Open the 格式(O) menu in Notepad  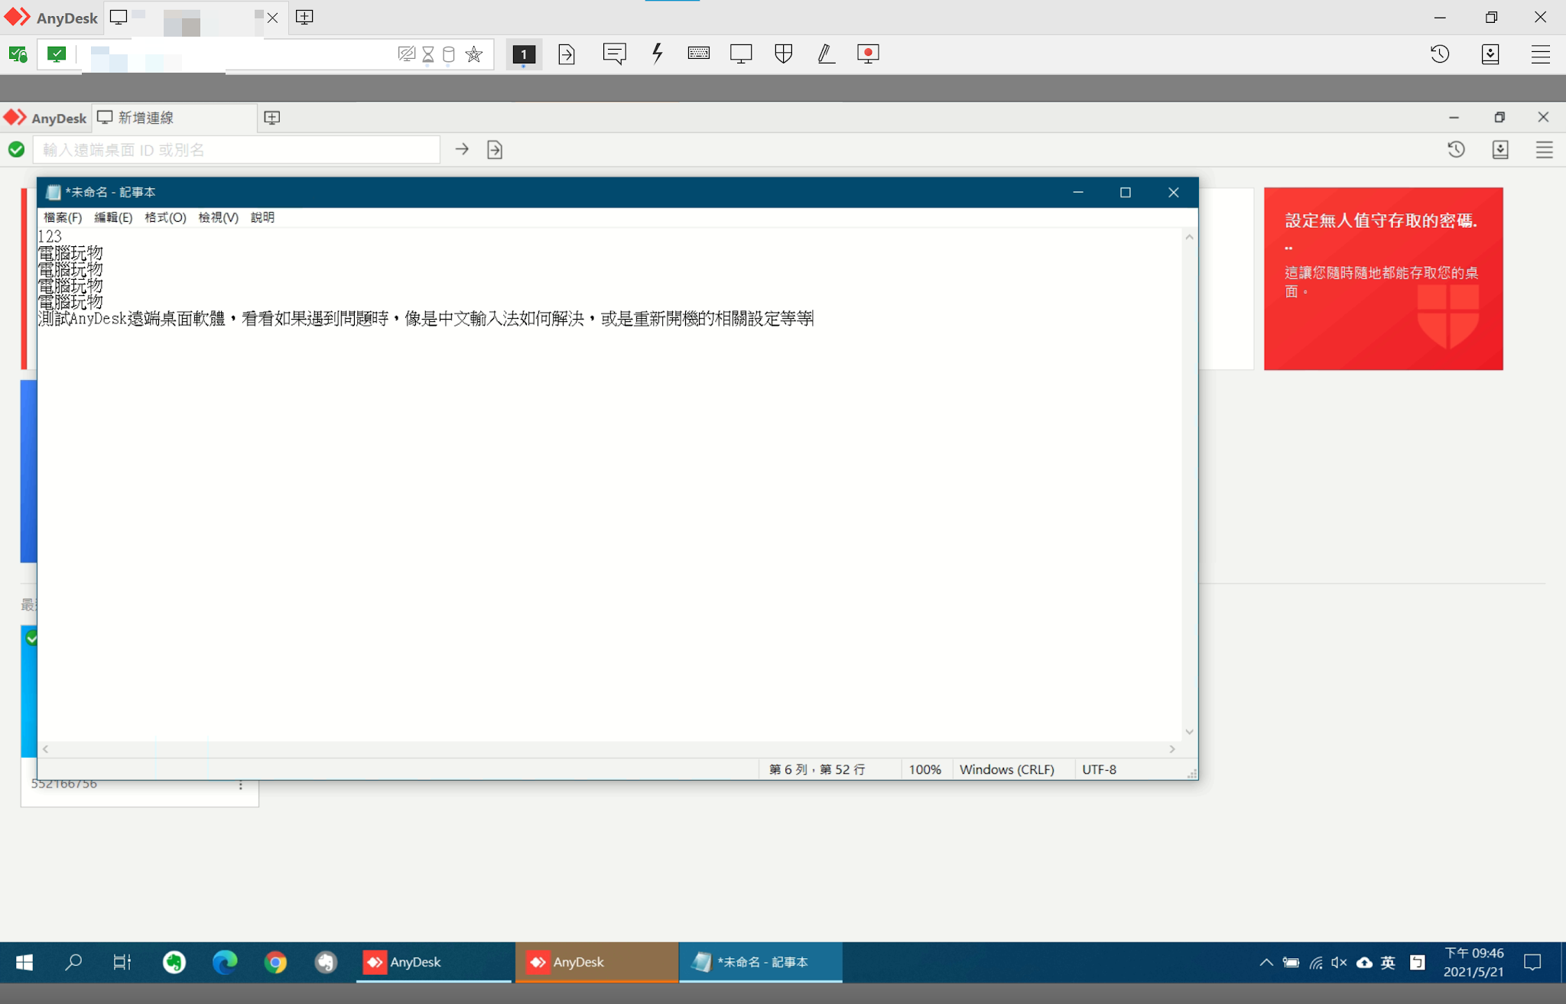(x=165, y=217)
